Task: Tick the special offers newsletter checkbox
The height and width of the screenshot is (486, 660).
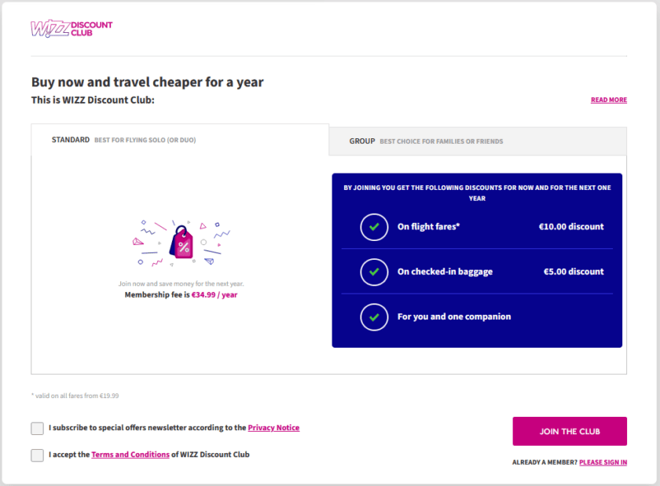Action: pyautogui.click(x=38, y=428)
